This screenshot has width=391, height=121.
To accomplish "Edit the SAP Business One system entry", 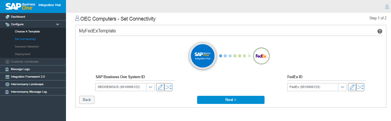I will coord(160,87).
